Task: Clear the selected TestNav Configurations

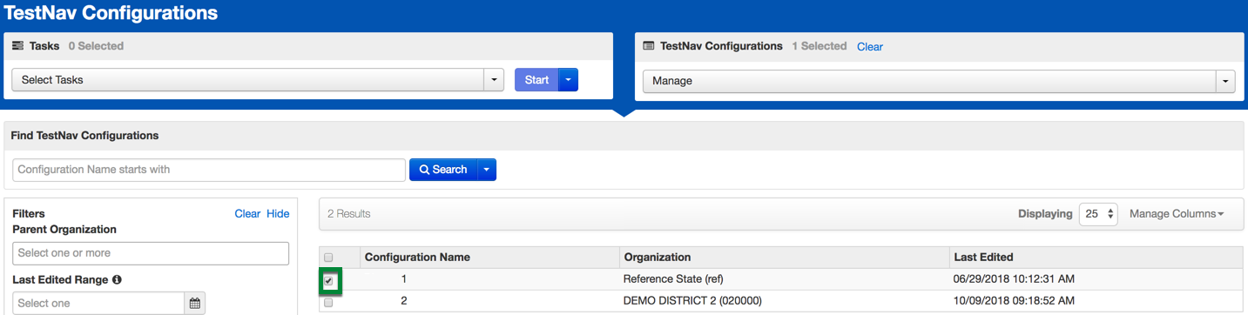Action: pos(870,47)
